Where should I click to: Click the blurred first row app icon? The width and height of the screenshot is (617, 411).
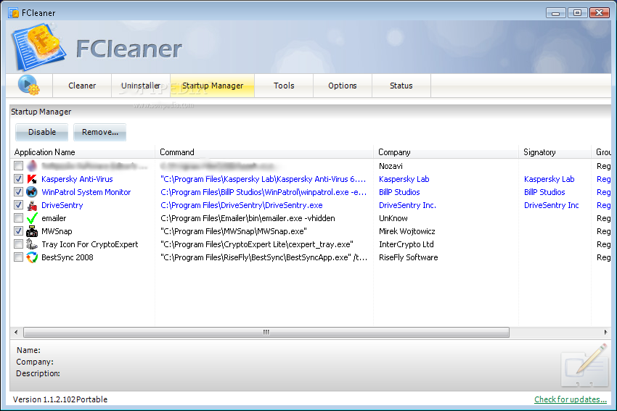pyautogui.click(x=32, y=166)
